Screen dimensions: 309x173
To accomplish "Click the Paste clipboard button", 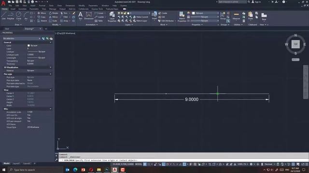I will [251, 16].
